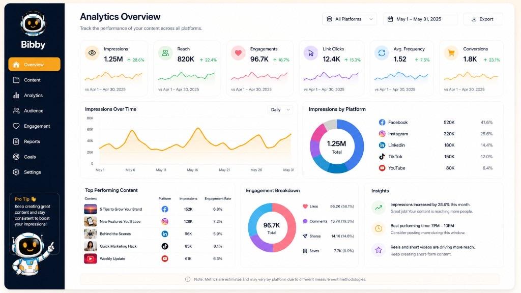Open the Overview sidebar item

pyautogui.click(x=34, y=65)
